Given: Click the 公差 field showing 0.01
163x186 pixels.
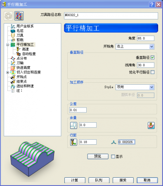Looking at the screenshot, I should pyautogui.click(x=78, y=110).
